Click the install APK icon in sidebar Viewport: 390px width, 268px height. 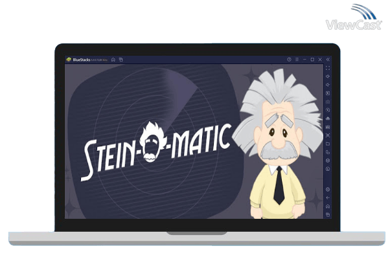coord(328,118)
